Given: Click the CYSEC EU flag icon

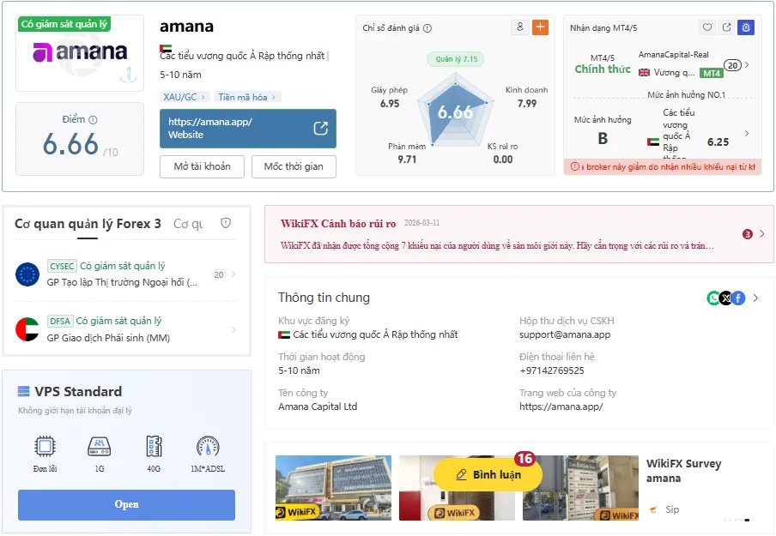Looking at the screenshot, I should tap(27, 274).
